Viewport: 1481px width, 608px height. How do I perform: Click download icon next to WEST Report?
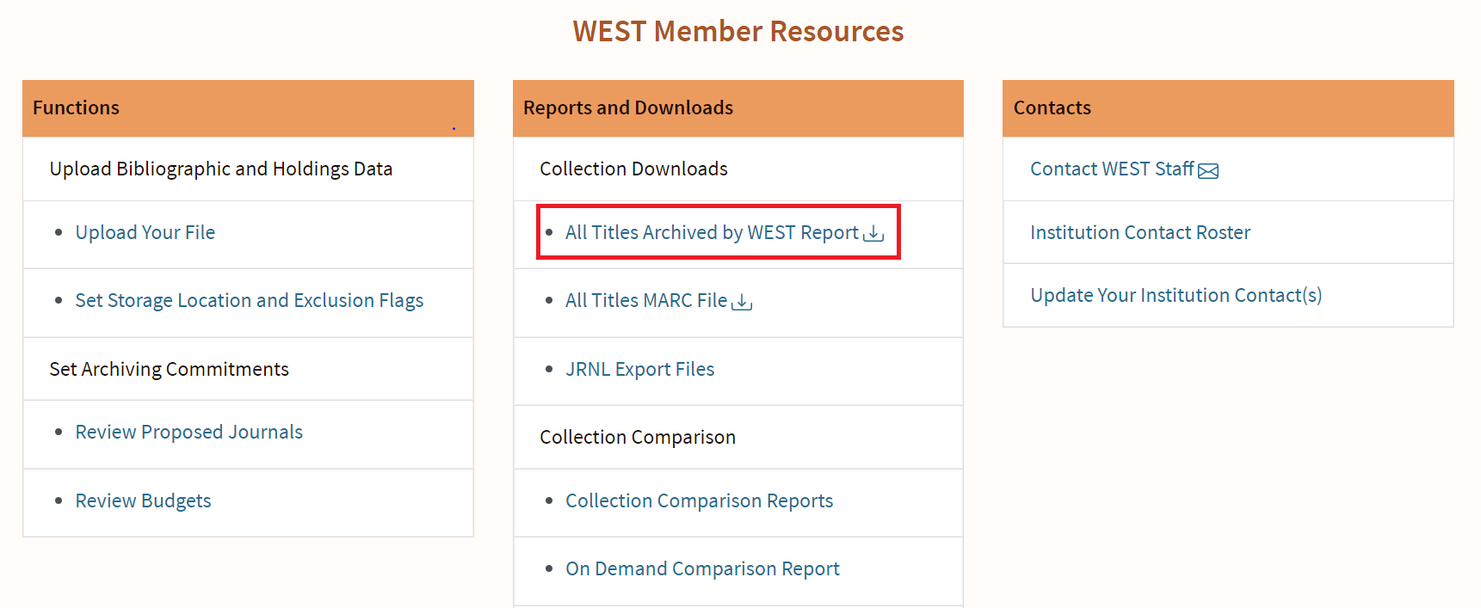point(873,233)
